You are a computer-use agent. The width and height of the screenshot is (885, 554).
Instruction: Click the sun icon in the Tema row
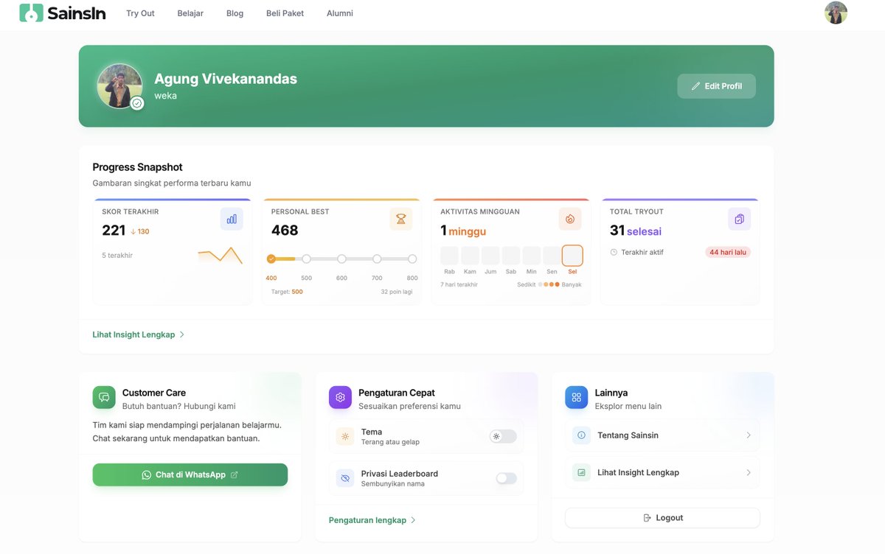pyautogui.click(x=344, y=436)
